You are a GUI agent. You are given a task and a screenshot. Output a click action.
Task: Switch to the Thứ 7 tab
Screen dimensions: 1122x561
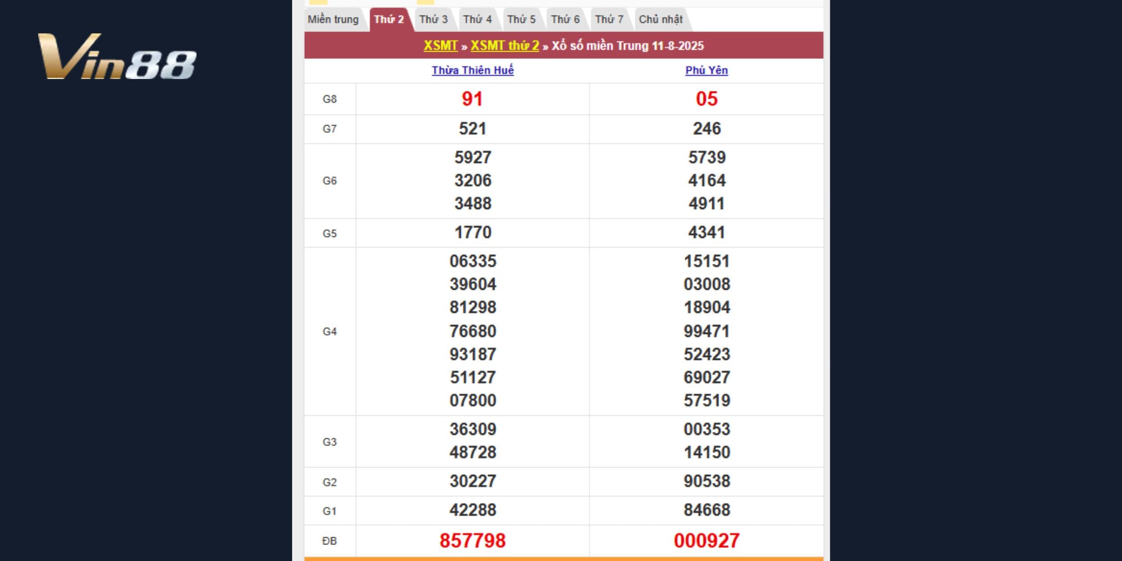(609, 19)
